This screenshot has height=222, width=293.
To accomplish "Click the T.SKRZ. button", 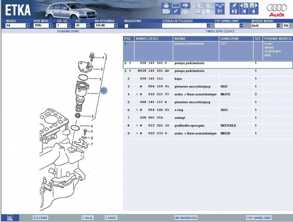I will 111,218.
